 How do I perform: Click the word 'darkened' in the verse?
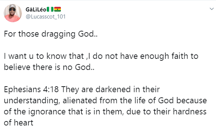point(113,89)
